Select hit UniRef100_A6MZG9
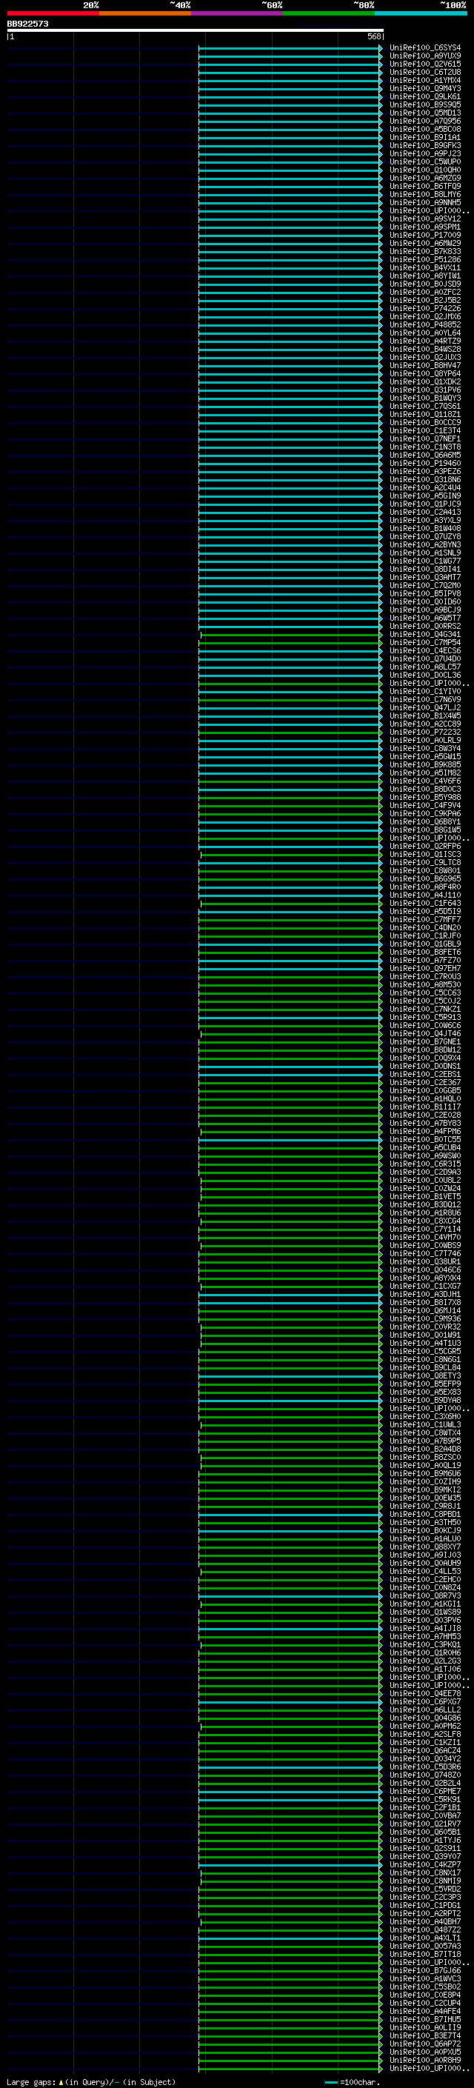This screenshot has width=474, height=2088. (x=425, y=178)
